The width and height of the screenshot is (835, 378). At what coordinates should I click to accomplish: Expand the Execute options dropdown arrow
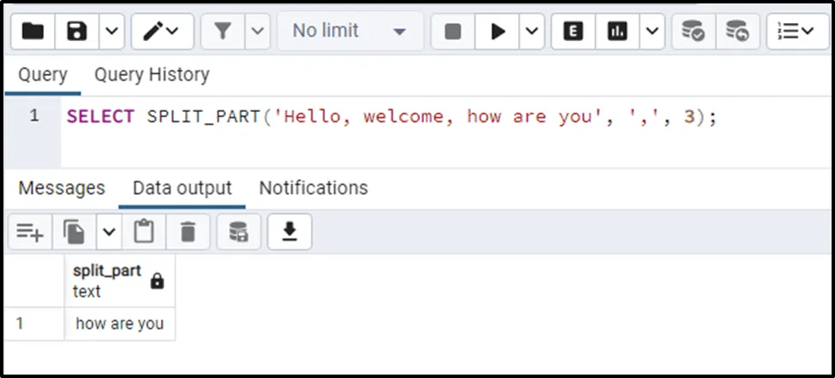(531, 32)
